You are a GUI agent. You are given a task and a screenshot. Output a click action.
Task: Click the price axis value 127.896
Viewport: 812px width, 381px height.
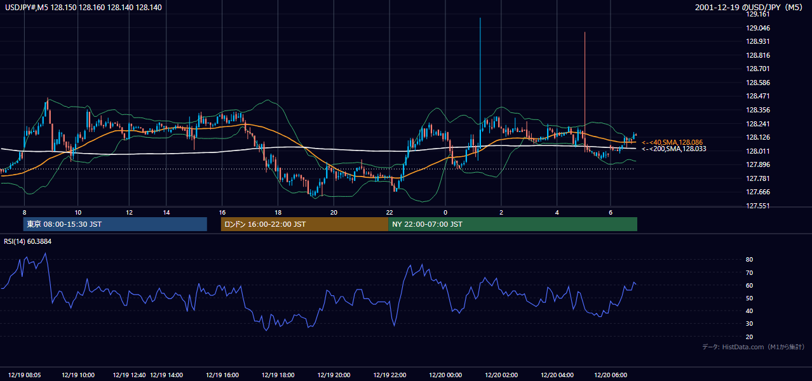click(757, 164)
